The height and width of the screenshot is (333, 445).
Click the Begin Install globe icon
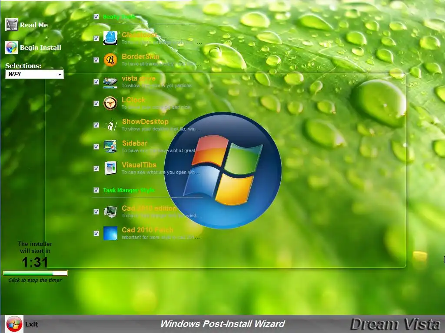coord(12,47)
